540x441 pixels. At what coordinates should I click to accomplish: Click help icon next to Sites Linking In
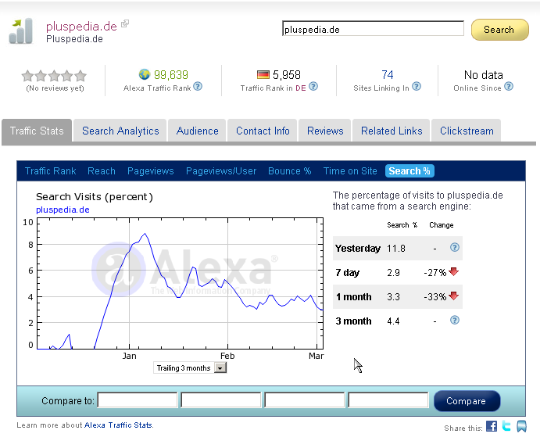[417, 86]
